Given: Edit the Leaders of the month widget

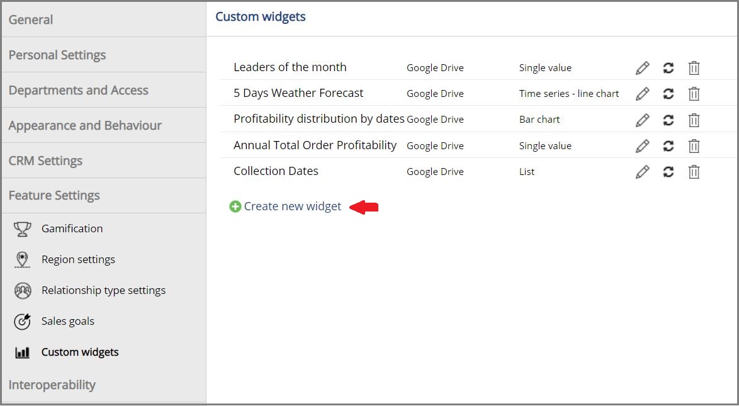Looking at the screenshot, I should (x=643, y=68).
